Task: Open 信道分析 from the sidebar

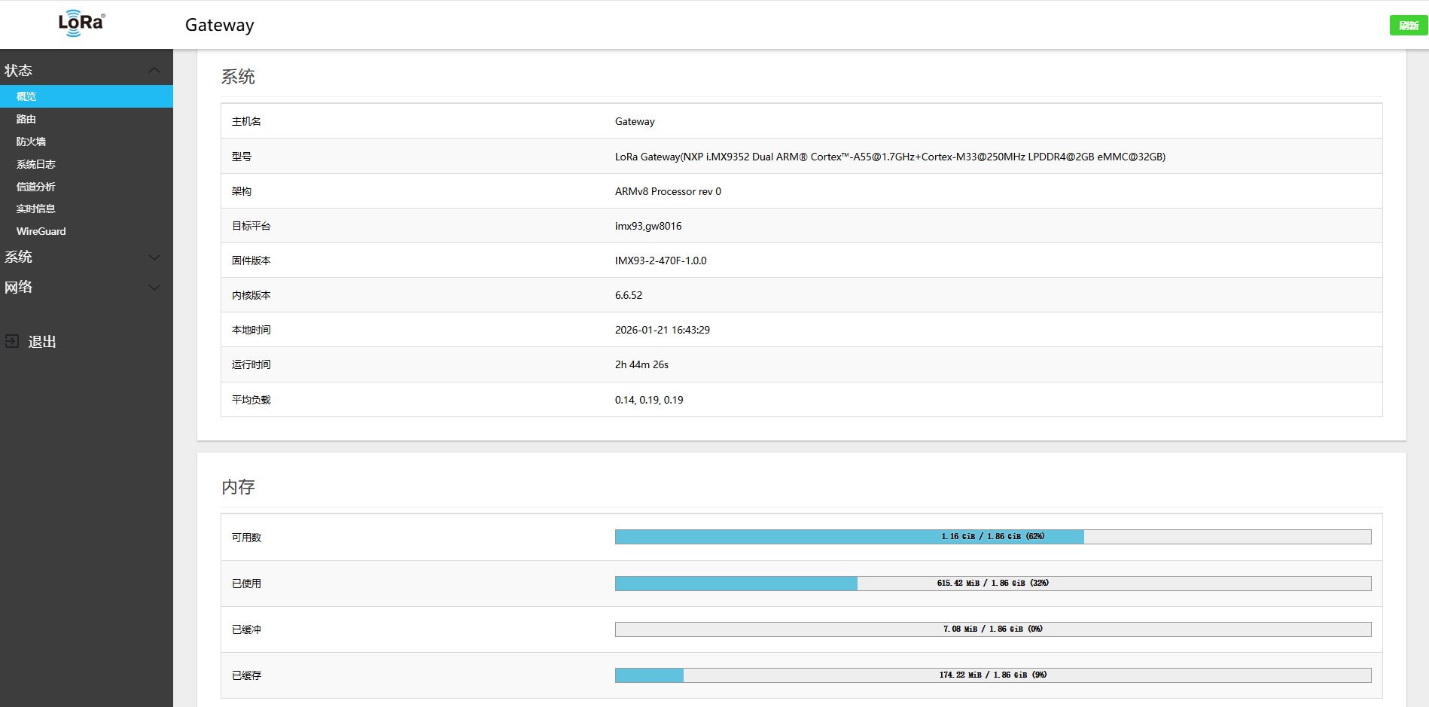Action: (35, 187)
